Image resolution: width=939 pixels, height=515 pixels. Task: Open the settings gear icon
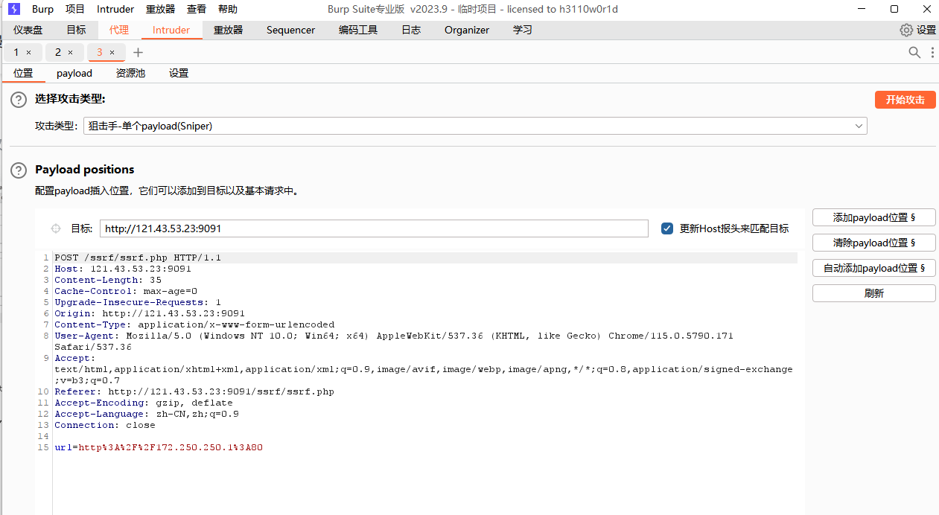[906, 30]
